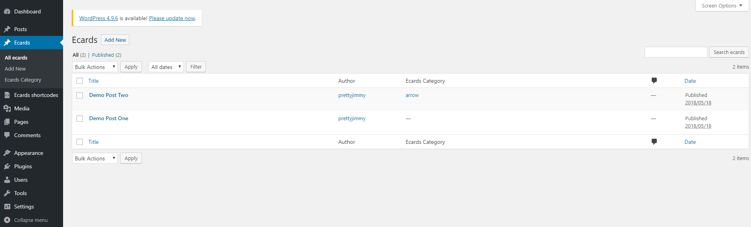Click the Add New button beside Ecards heading
The width and height of the screenshot is (751, 227).
[115, 40]
